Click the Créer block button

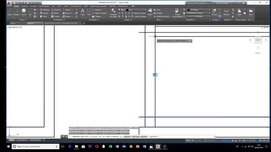point(157,10)
